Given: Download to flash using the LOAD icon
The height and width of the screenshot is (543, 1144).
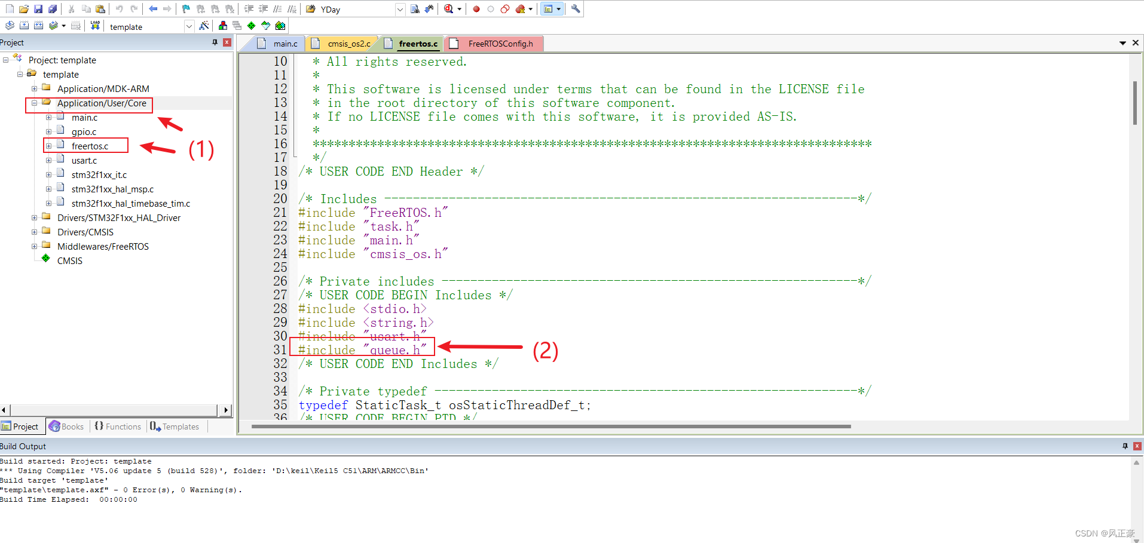Looking at the screenshot, I should [x=95, y=26].
